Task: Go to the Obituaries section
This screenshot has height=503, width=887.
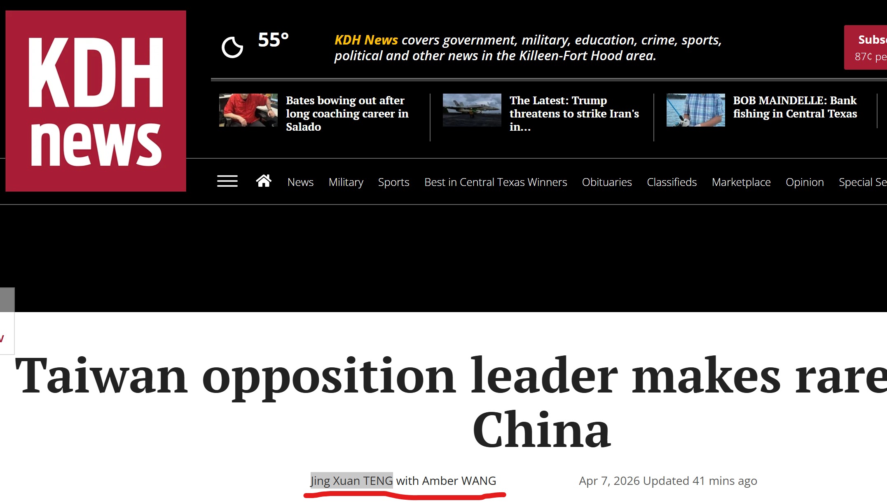Action: pyautogui.click(x=607, y=182)
